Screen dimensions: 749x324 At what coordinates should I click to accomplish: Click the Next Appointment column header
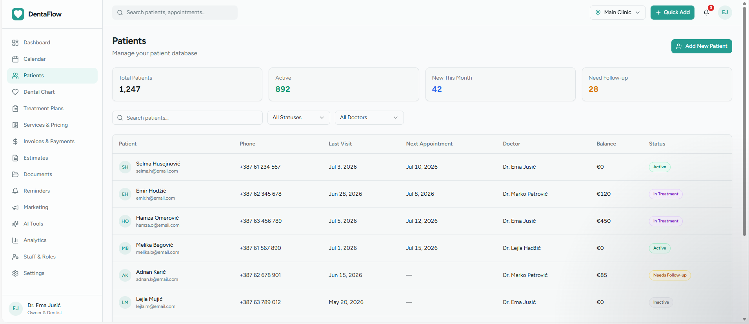pyautogui.click(x=429, y=144)
